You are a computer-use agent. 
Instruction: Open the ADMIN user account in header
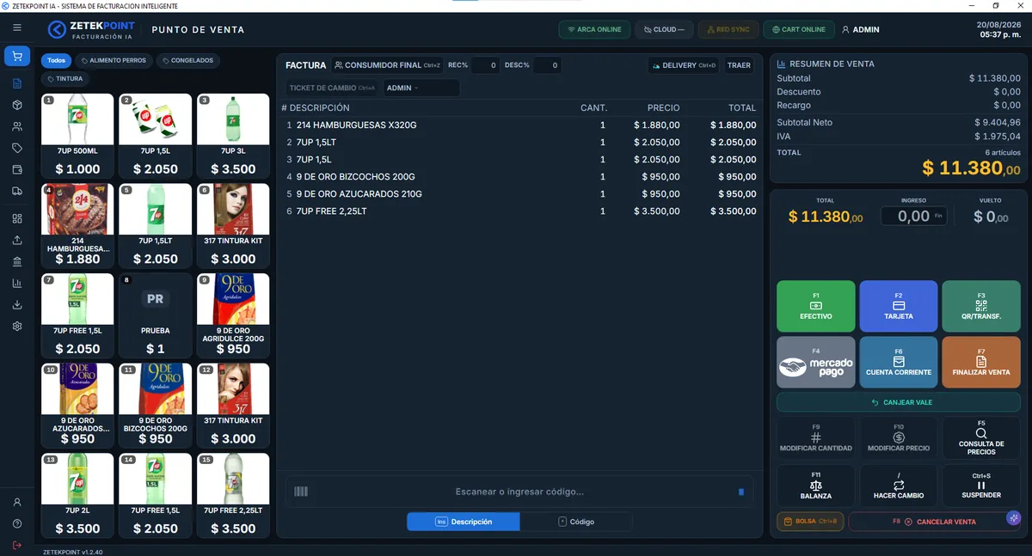coord(860,29)
